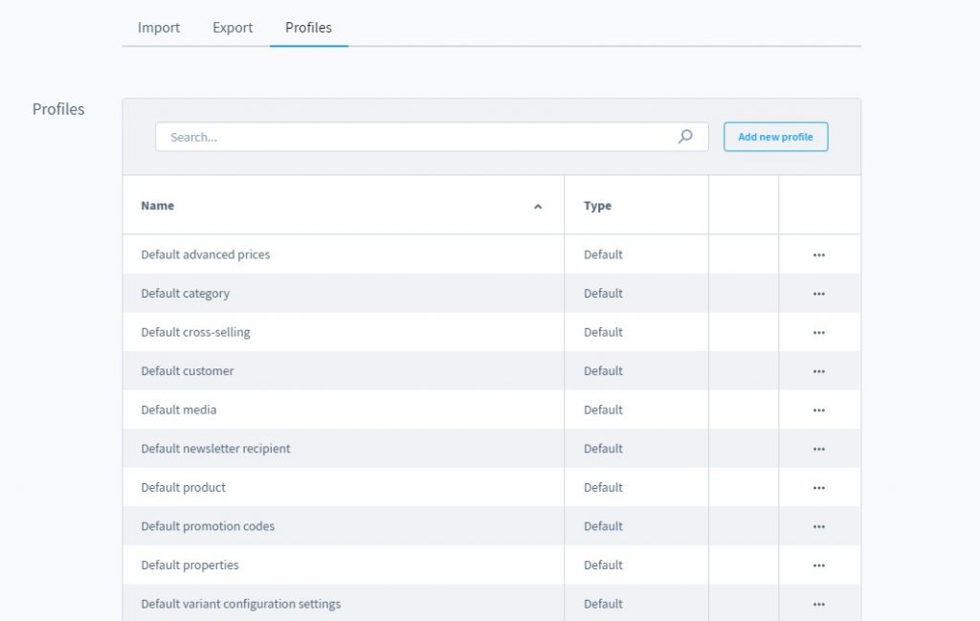This screenshot has height=621, width=980.
Task: Open the context menu for Default properties
Action: (818, 565)
